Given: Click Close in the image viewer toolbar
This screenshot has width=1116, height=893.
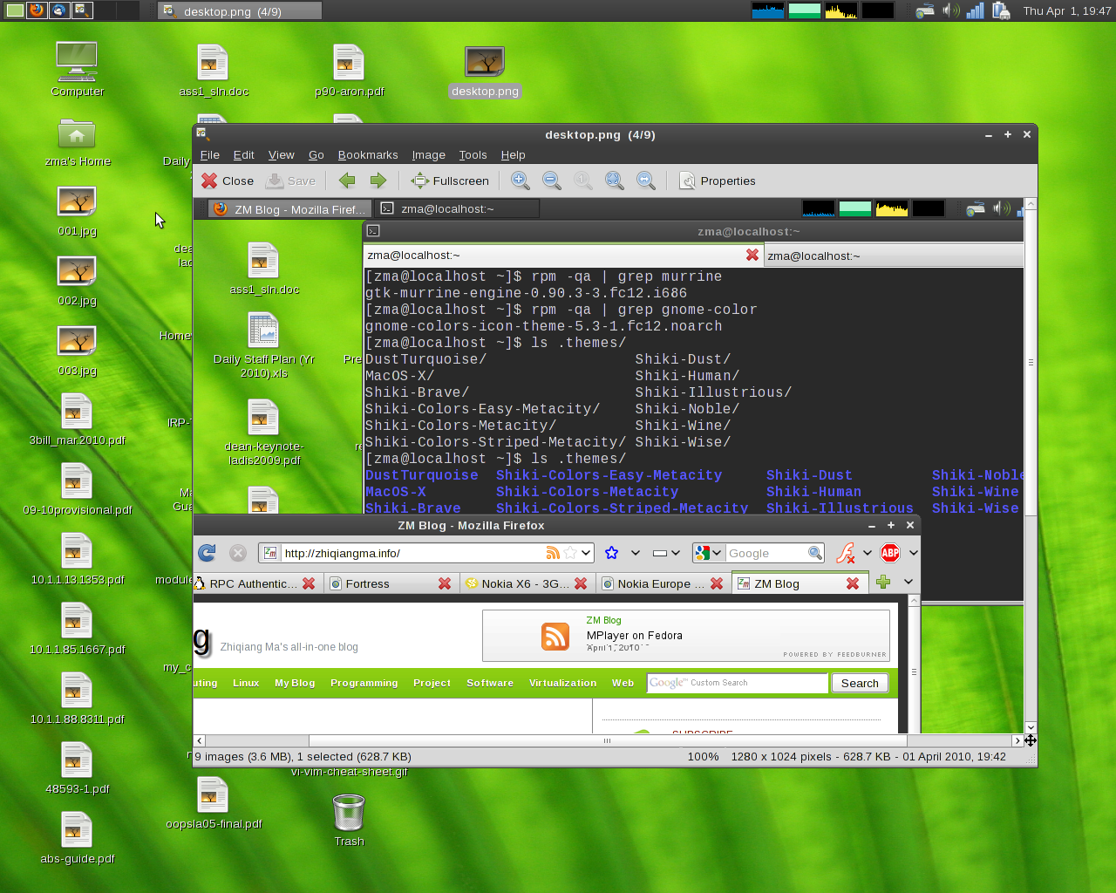Looking at the screenshot, I should 228,181.
